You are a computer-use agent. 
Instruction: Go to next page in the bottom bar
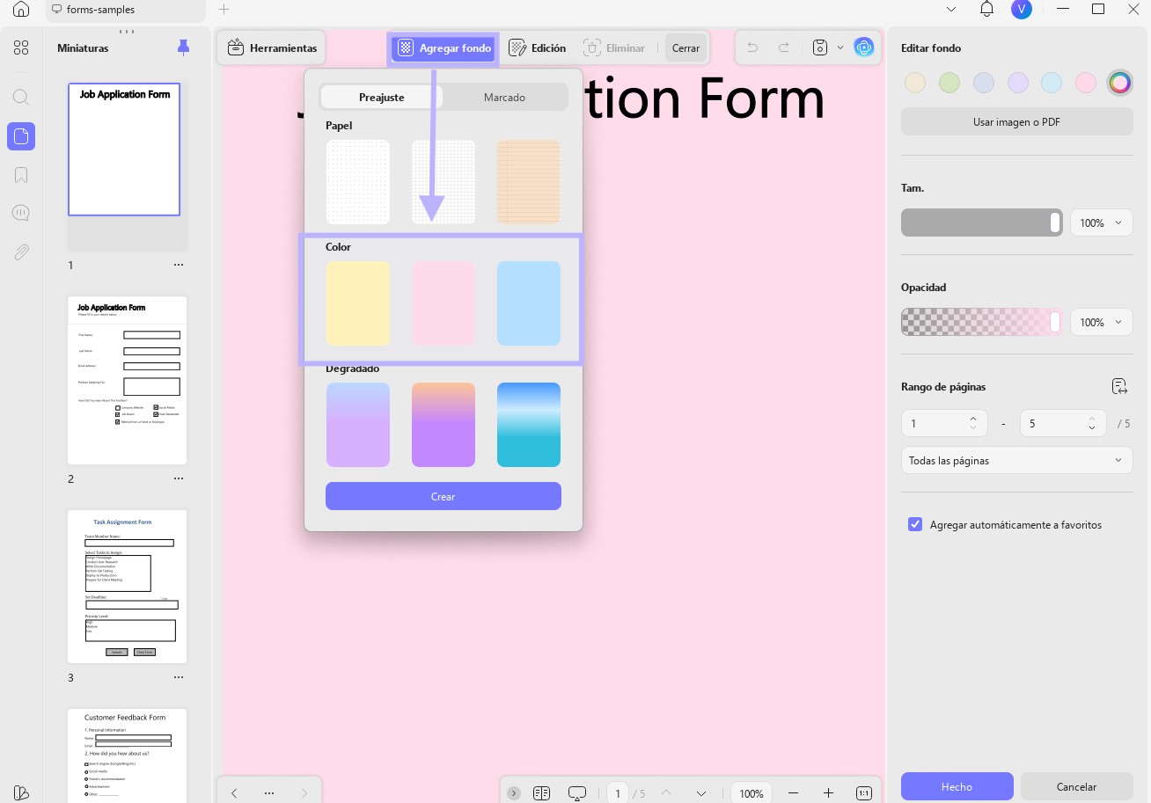(701, 793)
